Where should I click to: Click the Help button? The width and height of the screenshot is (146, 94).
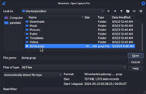(136, 68)
